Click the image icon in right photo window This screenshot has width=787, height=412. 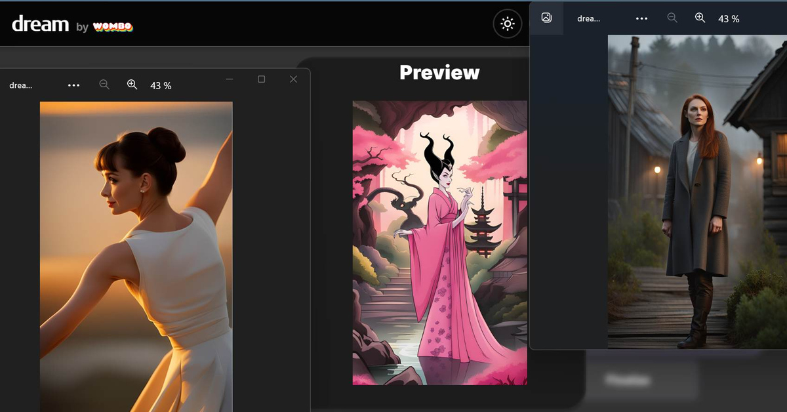point(546,18)
